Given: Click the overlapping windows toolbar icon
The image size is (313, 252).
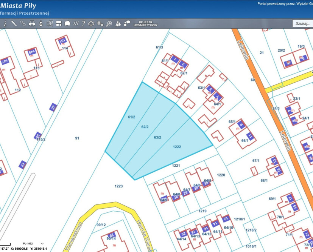Looking at the screenshot, I should point(50,23).
